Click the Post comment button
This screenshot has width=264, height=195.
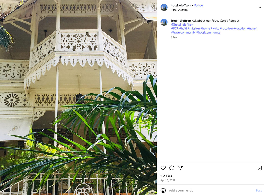point(259,190)
